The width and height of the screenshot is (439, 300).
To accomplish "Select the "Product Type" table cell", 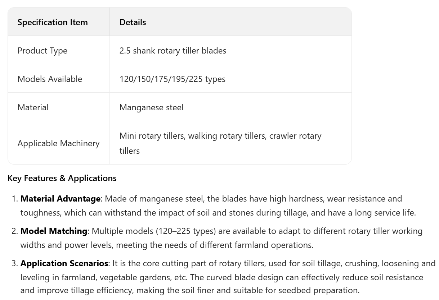I will [x=42, y=51].
